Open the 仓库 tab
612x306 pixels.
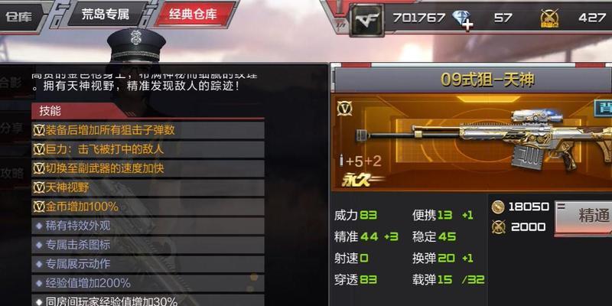[x=19, y=17]
